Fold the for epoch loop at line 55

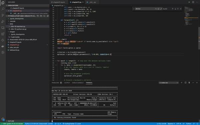(56, 61)
